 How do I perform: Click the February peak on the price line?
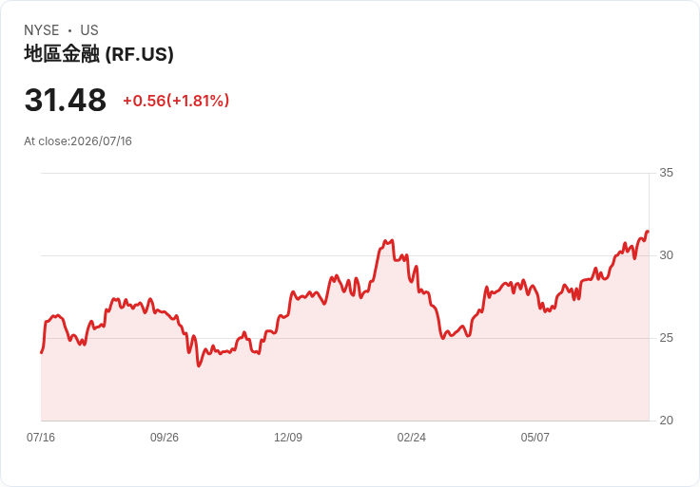tap(385, 241)
